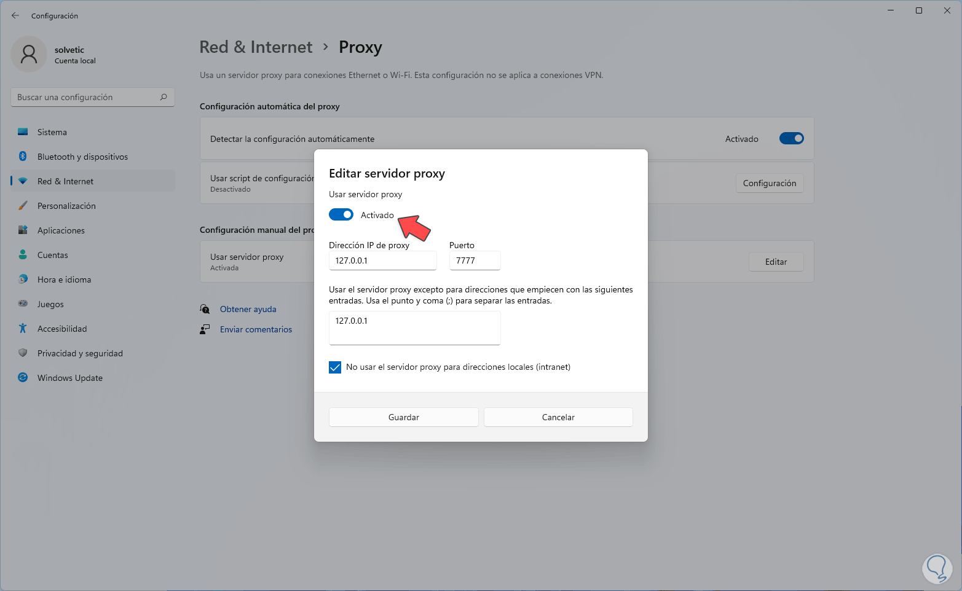This screenshot has height=591, width=962.
Task: Click the Personalización paintbrush icon
Action: coord(23,206)
